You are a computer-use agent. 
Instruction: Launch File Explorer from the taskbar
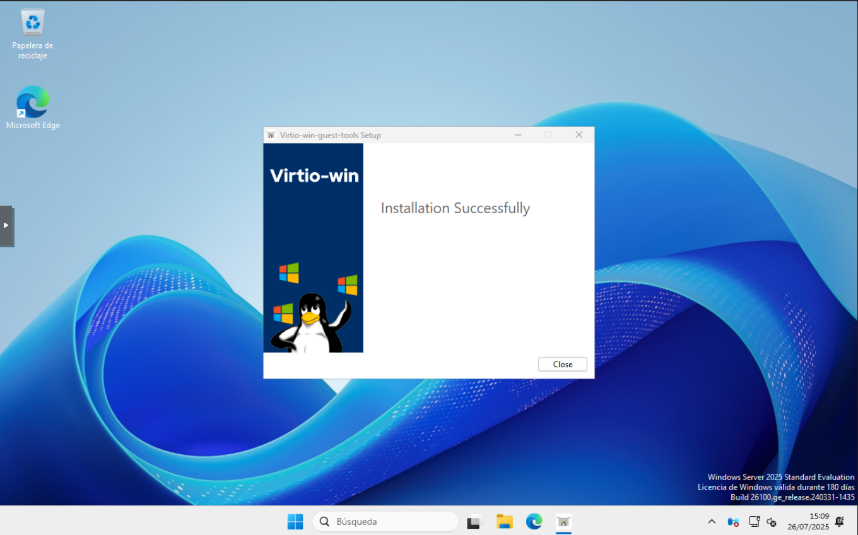pyautogui.click(x=504, y=522)
